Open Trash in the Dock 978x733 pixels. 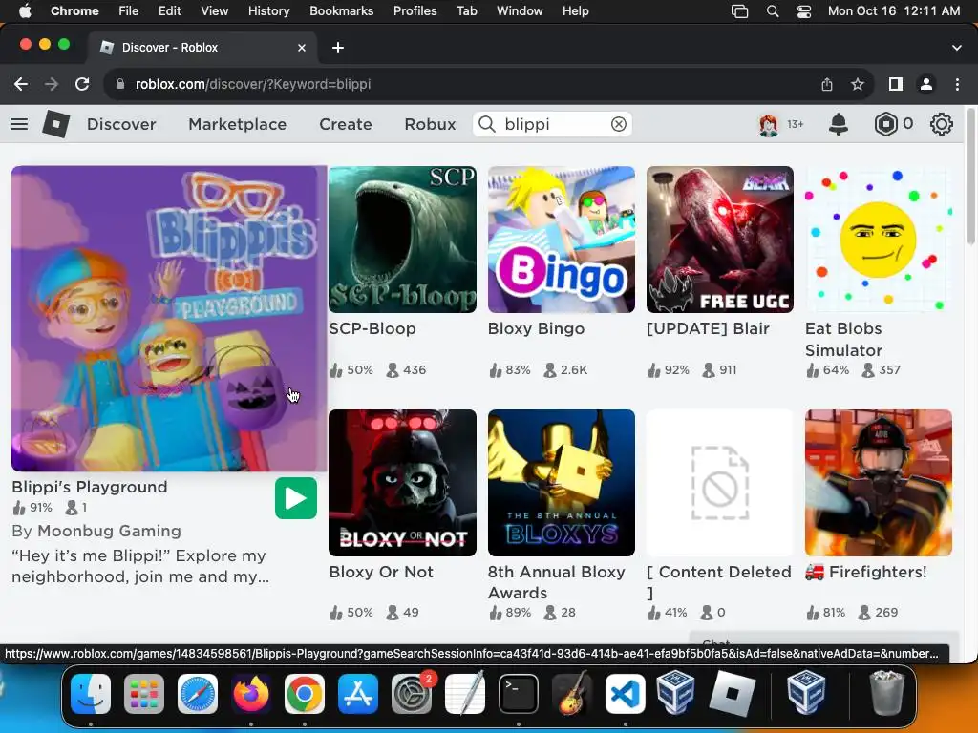point(886,693)
